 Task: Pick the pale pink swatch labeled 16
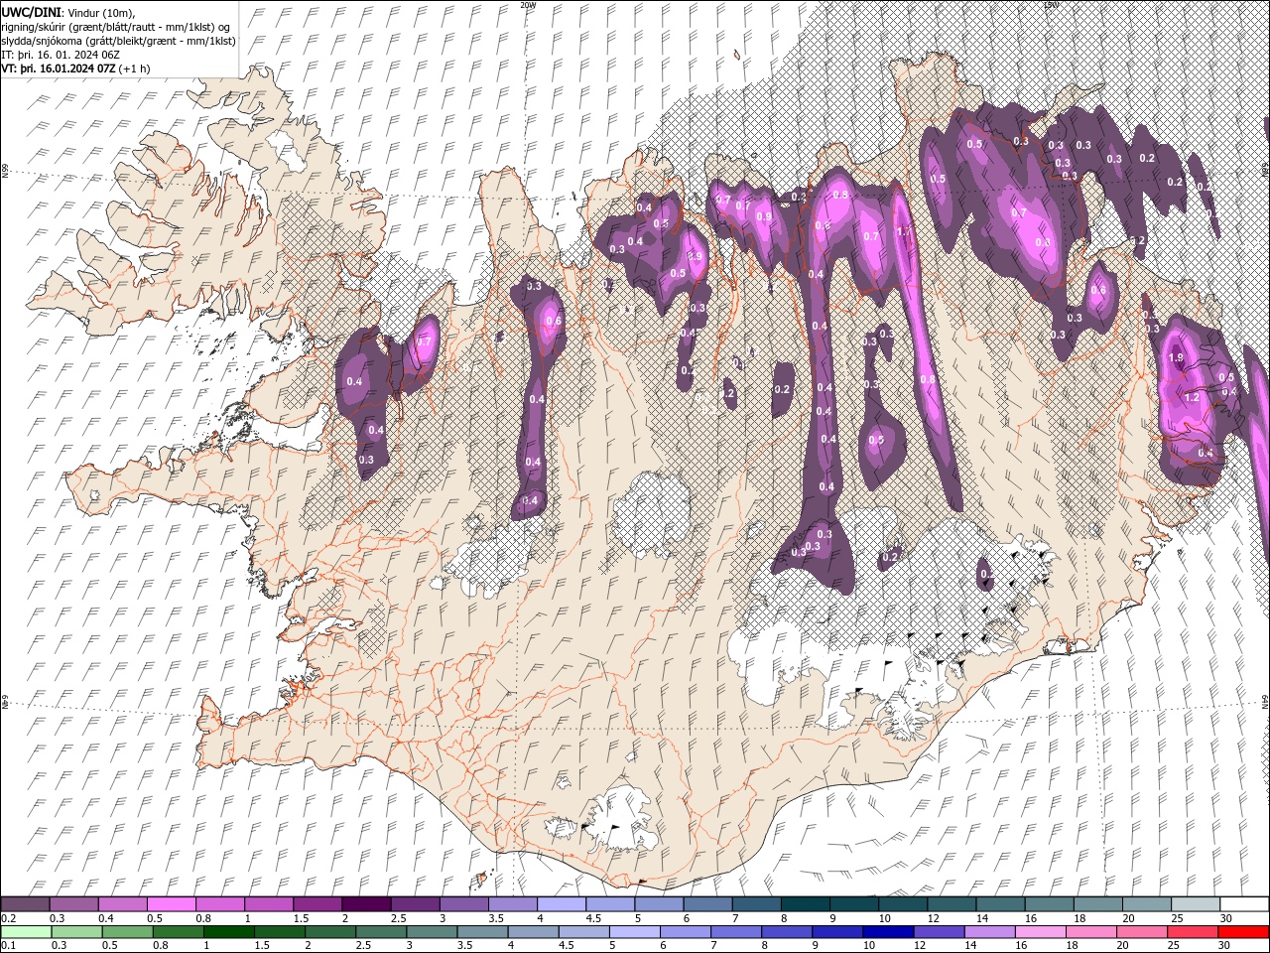pyautogui.click(x=1041, y=932)
